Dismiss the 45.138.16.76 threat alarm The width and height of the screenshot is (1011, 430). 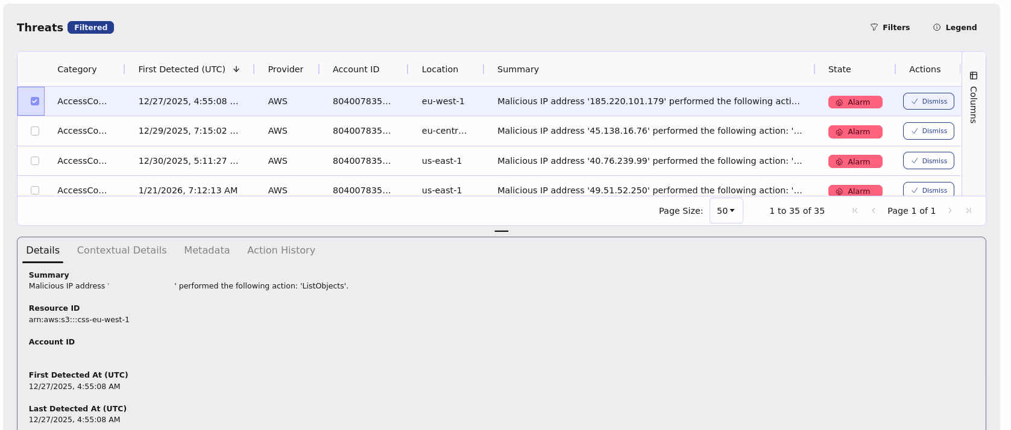click(928, 131)
